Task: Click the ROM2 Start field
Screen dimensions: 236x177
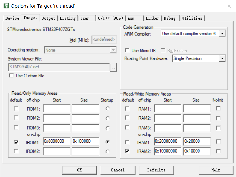Action: 57,118
